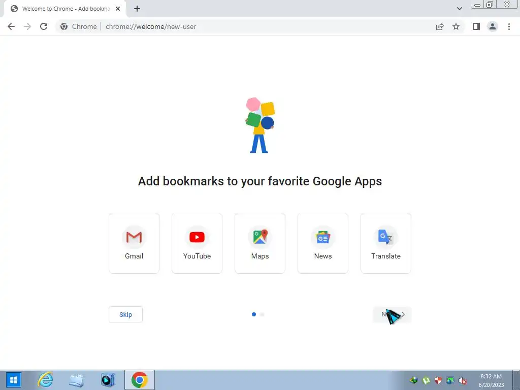Image resolution: width=520 pixels, height=390 pixels.
Task: Click the Skip button
Action: click(x=126, y=314)
